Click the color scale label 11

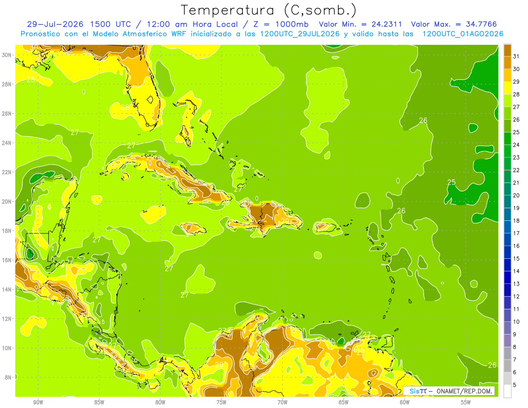coord(516,309)
